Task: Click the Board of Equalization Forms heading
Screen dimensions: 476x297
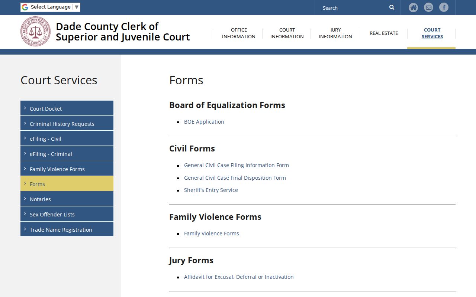Action: pyautogui.click(x=227, y=105)
